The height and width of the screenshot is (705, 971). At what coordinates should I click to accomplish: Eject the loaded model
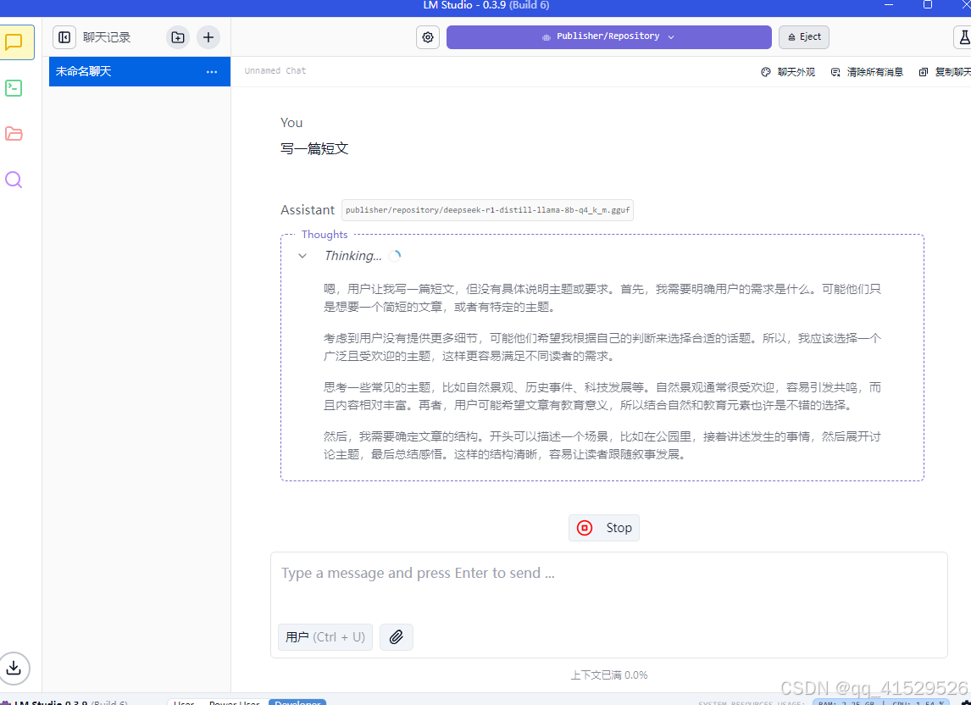pos(802,37)
